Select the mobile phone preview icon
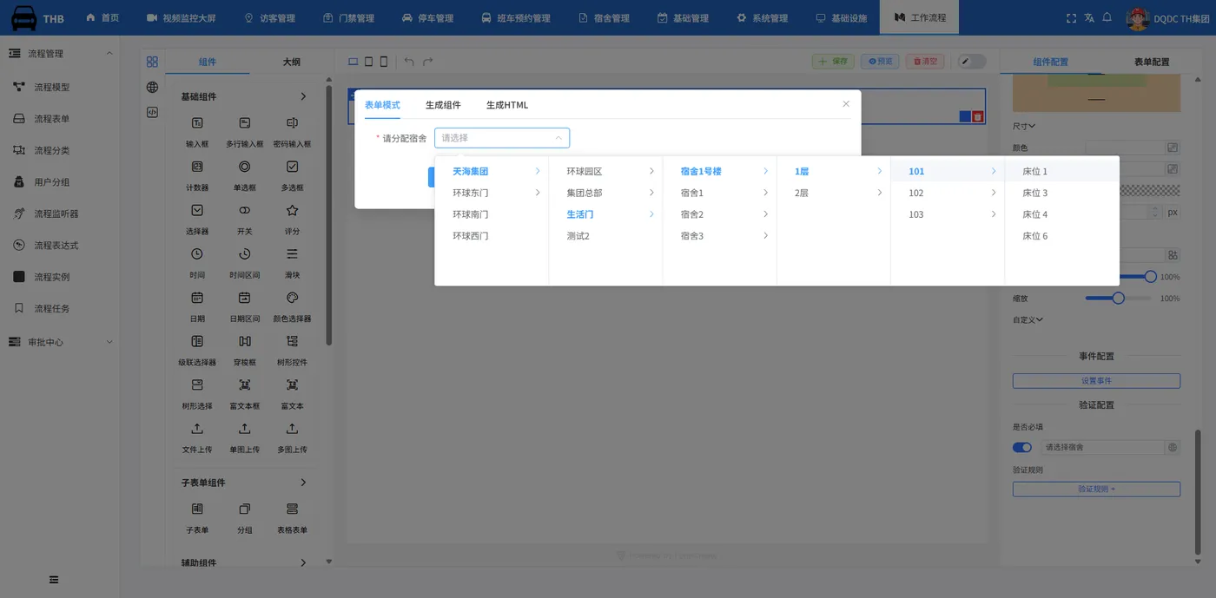The height and width of the screenshot is (598, 1216). point(384,62)
